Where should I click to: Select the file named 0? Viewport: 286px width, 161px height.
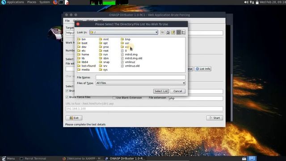click(124, 51)
